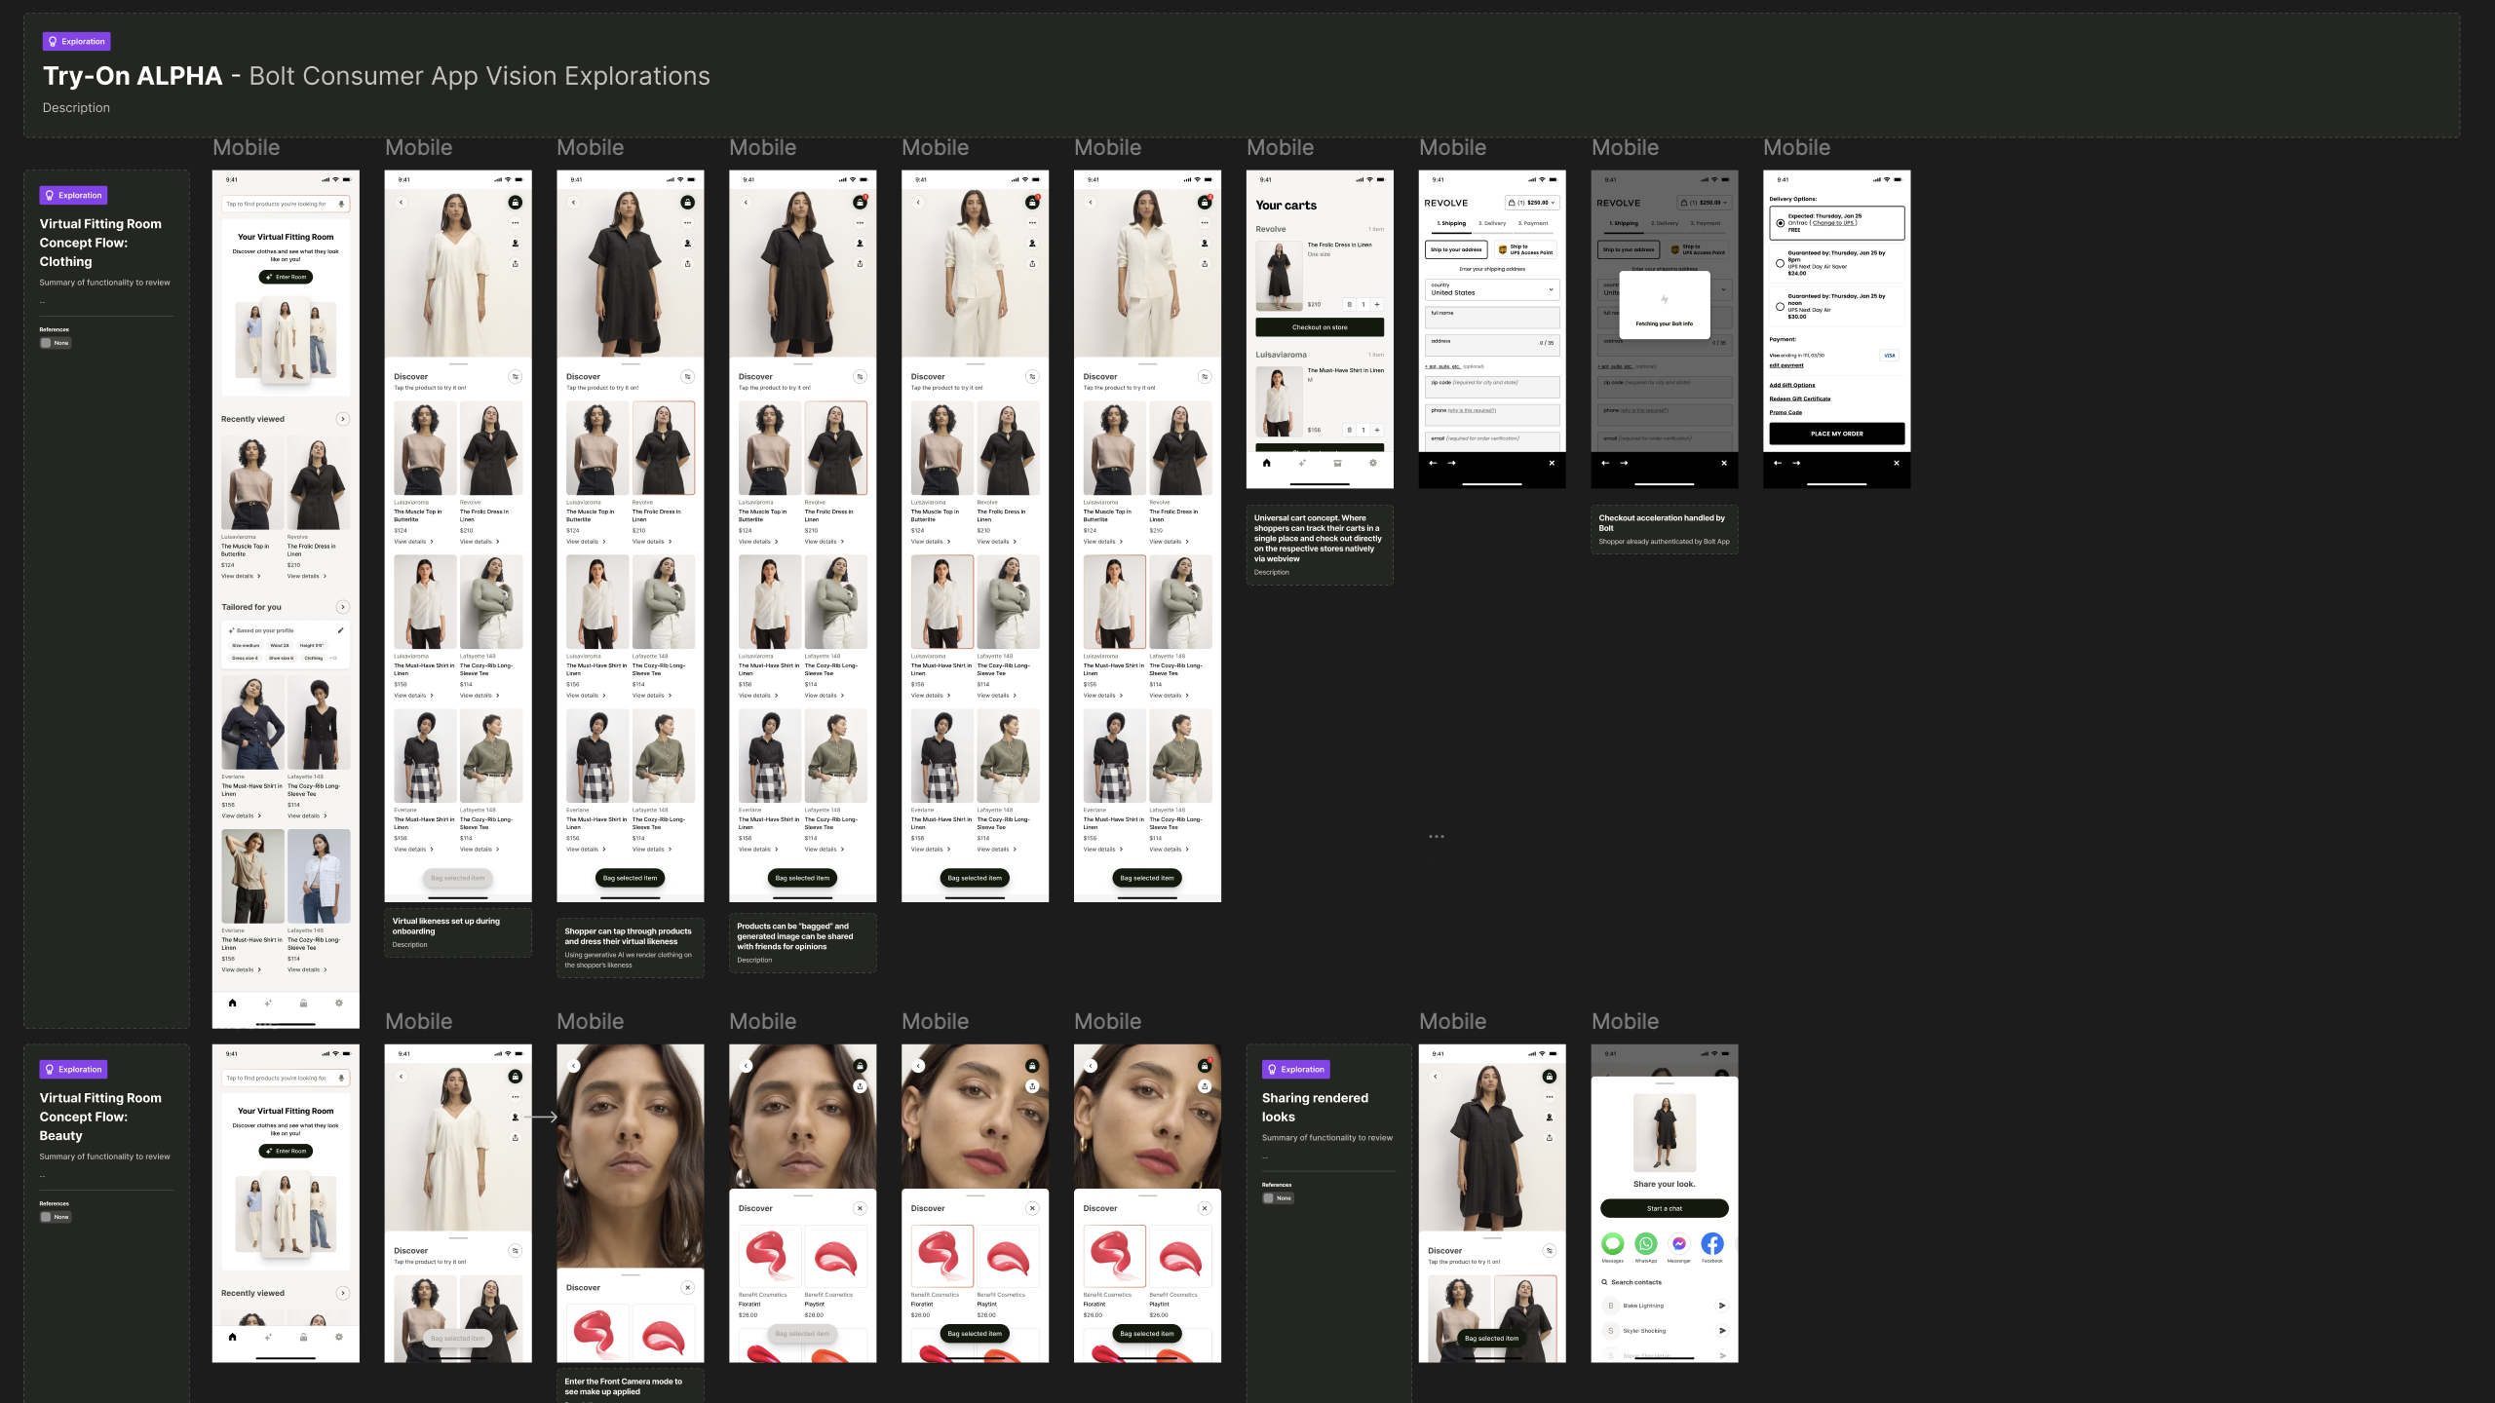The image size is (2495, 1403).
Task: Switch to the 2. Delivery tab
Action: (x=1492, y=223)
